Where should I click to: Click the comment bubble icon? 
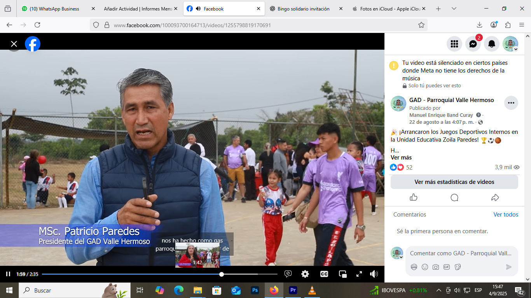coord(454,198)
